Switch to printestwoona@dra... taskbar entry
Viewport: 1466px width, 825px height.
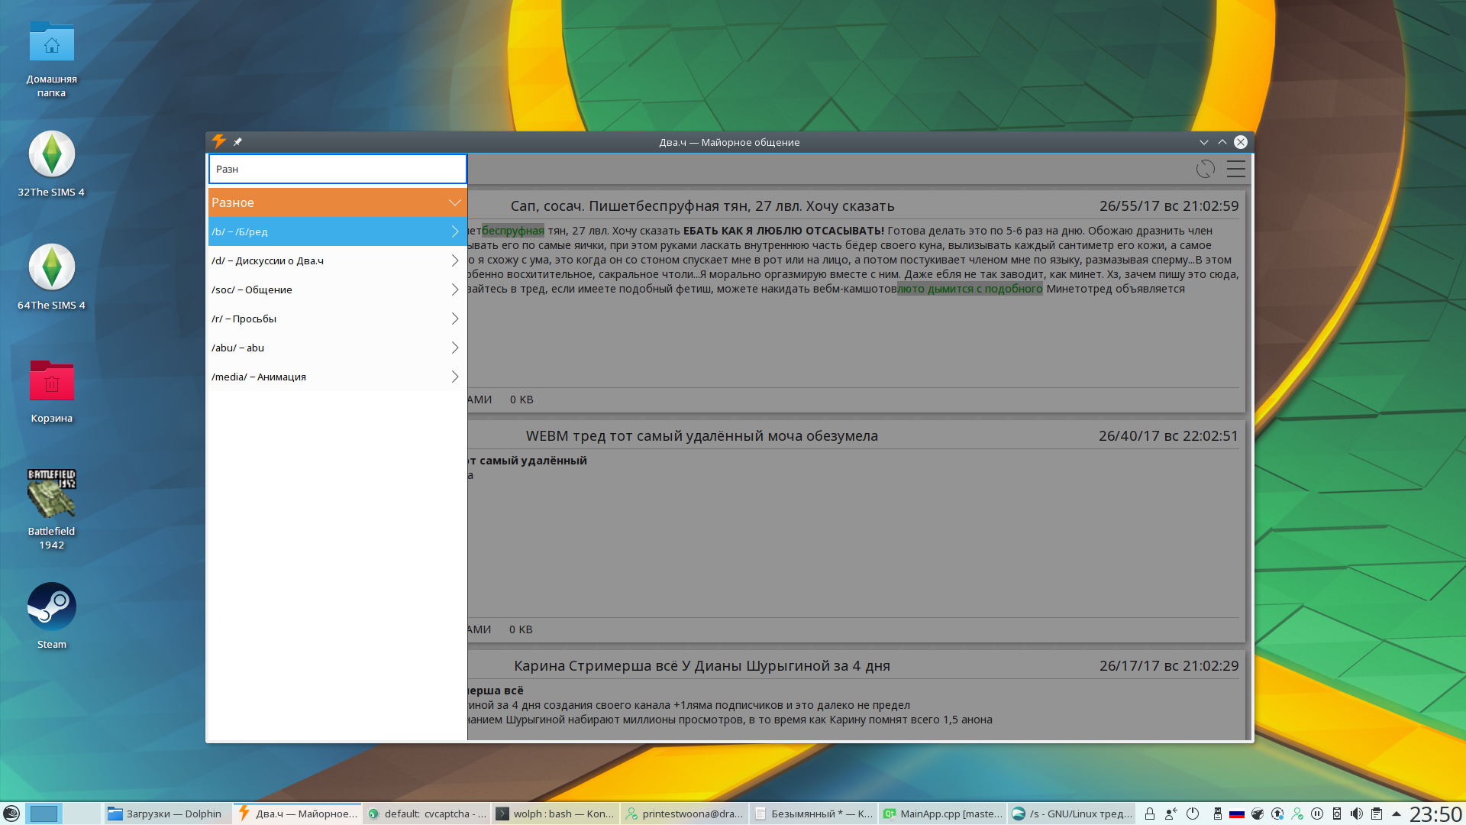click(x=683, y=814)
